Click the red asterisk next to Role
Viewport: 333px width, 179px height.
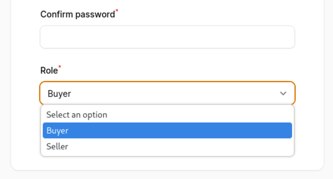60,67
